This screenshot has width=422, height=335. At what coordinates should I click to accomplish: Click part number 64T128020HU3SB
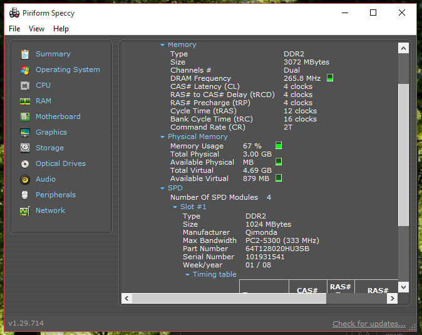click(x=277, y=249)
